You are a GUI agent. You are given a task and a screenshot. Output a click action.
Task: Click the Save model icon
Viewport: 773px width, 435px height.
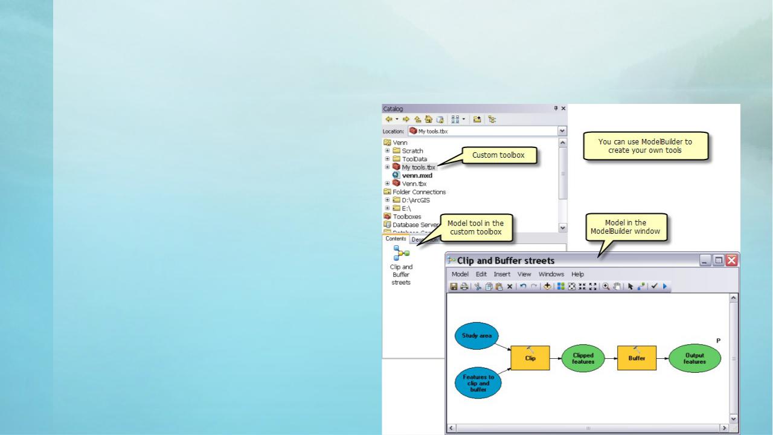pyautogui.click(x=454, y=286)
